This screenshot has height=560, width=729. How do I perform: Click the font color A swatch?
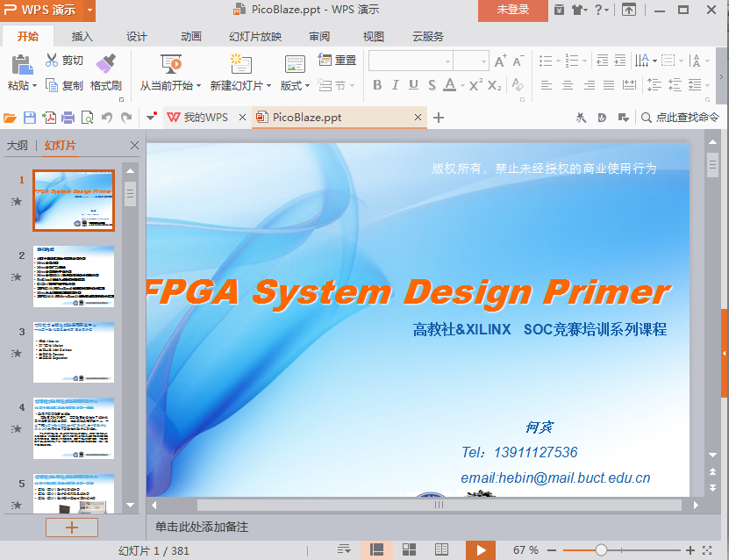[x=449, y=84]
